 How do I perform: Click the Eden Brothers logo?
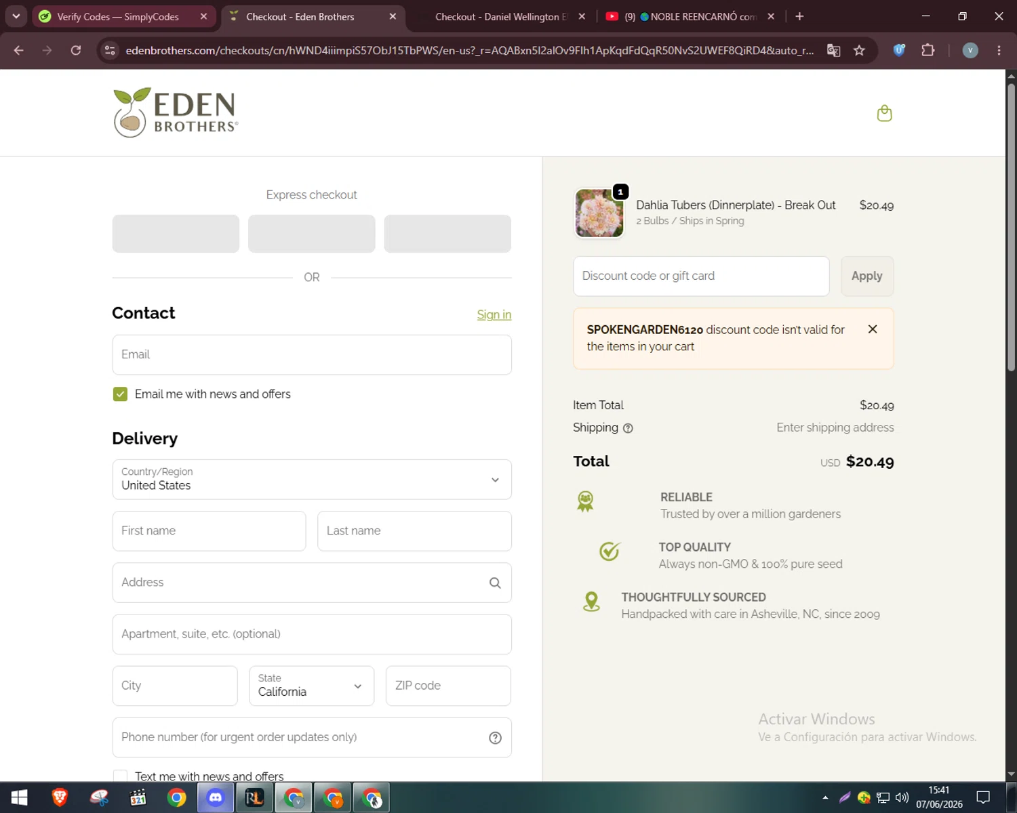tap(176, 112)
